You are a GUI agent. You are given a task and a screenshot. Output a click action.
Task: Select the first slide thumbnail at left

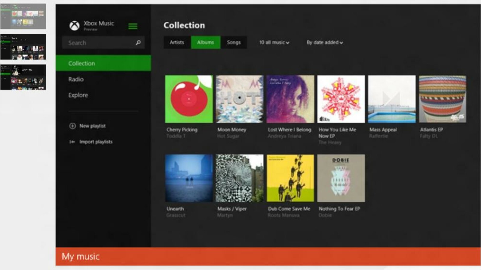pyautogui.click(x=23, y=16)
